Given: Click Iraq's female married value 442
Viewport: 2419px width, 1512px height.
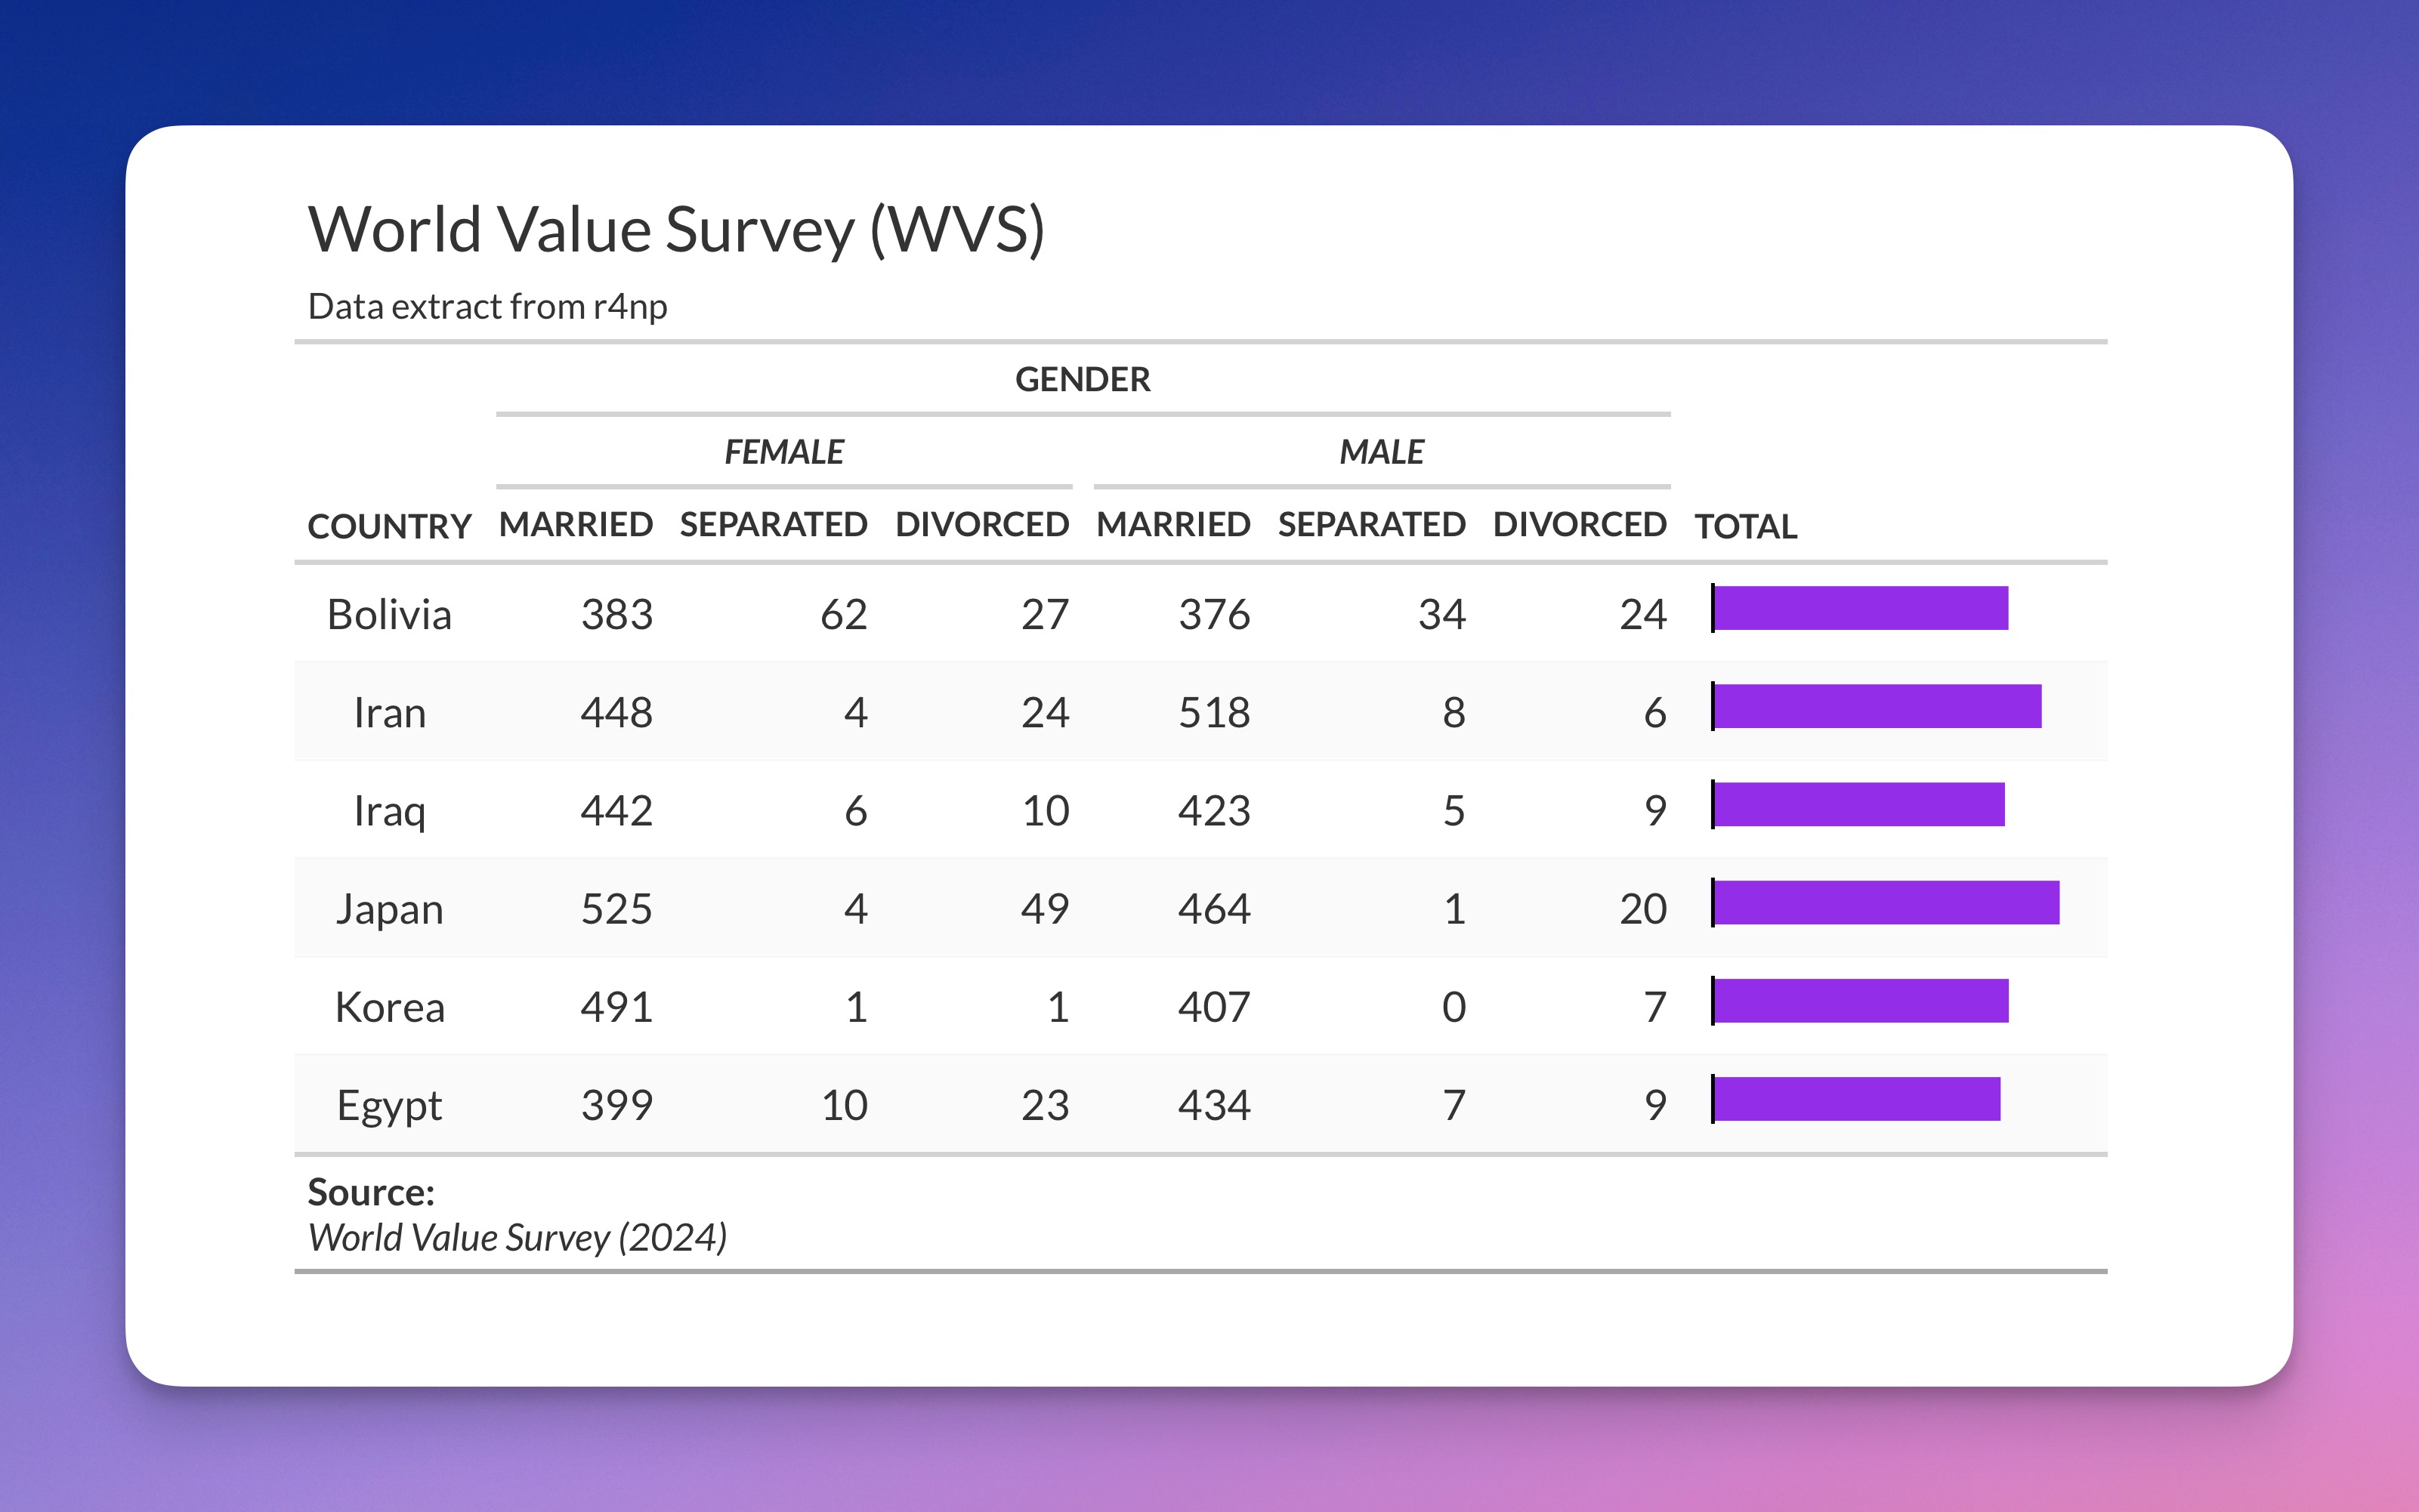Looking at the screenshot, I should pos(616,810).
